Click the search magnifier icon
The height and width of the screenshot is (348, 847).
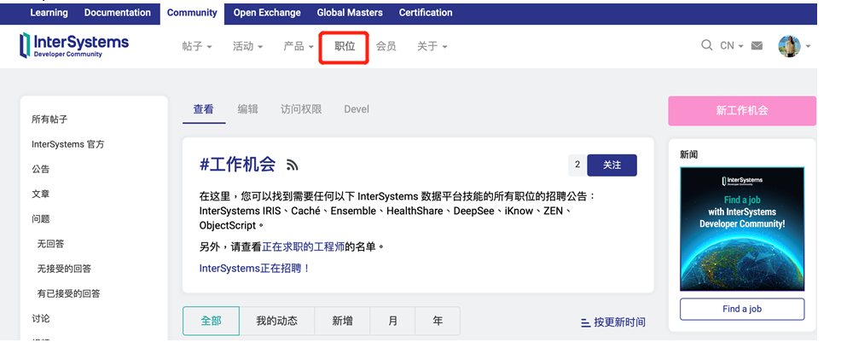pos(706,46)
